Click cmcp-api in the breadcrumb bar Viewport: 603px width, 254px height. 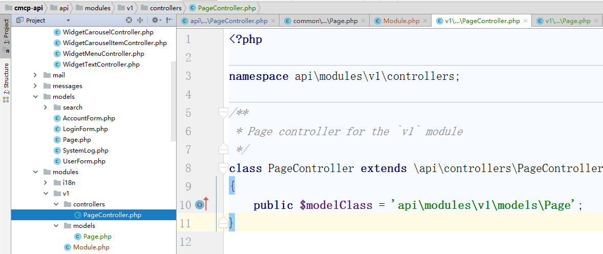point(24,8)
